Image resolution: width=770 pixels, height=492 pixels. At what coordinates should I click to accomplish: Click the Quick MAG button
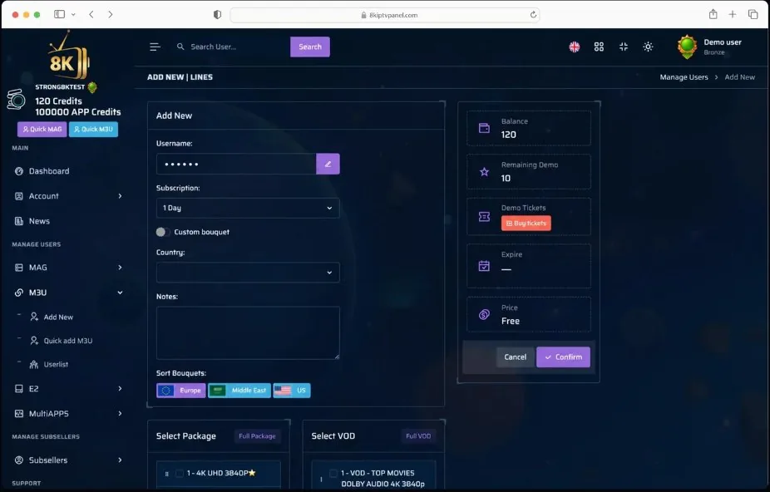[x=42, y=129]
